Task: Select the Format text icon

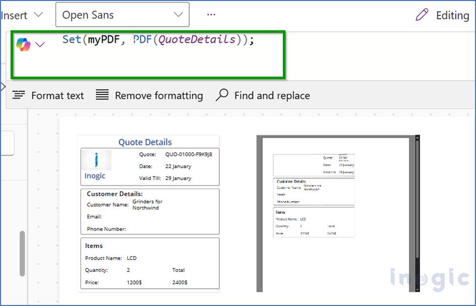Action: [x=19, y=95]
